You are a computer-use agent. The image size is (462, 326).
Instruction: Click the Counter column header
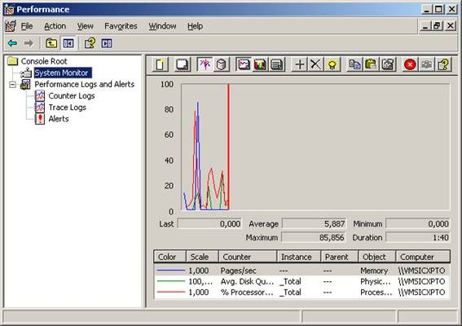click(248, 257)
